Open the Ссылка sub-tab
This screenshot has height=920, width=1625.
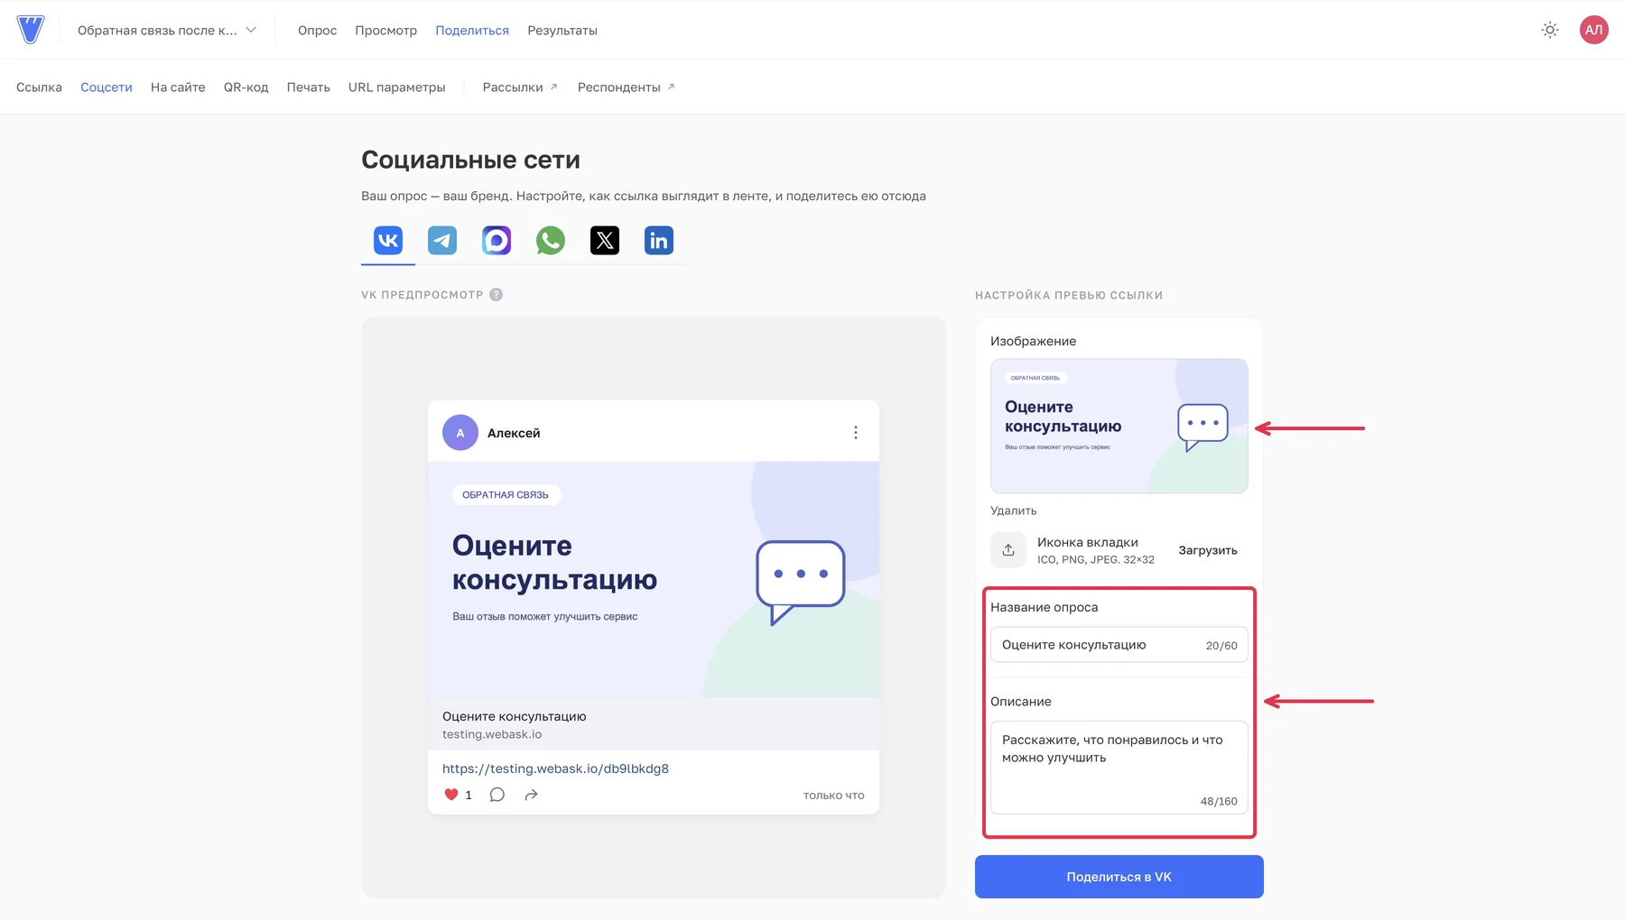(x=39, y=87)
